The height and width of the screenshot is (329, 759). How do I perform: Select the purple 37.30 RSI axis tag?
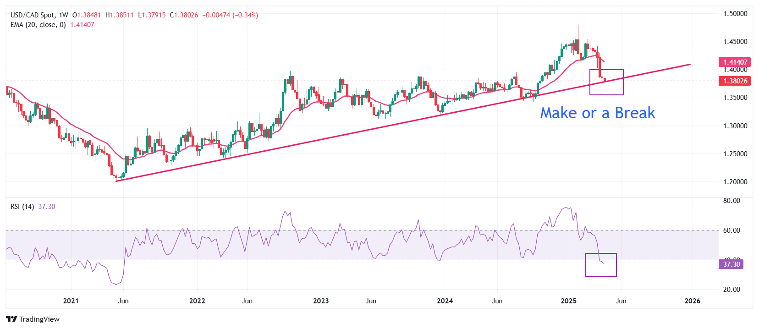pos(731,264)
